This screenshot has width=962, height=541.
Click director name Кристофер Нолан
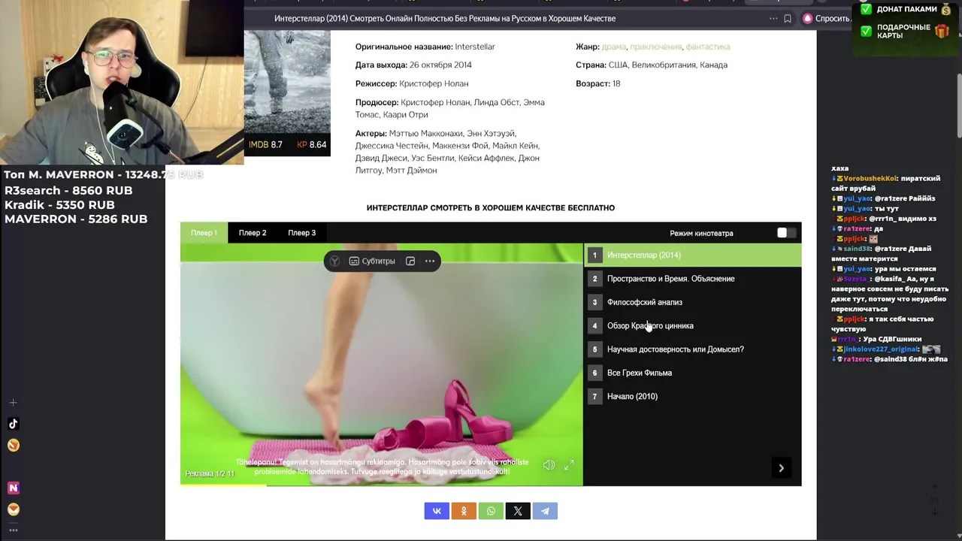pyautogui.click(x=434, y=83)
